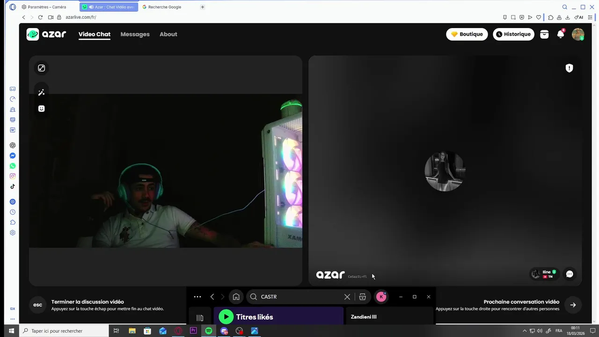The image size is (599, 337).
Task: Open the notifications bell
Action: click(561, 34)
